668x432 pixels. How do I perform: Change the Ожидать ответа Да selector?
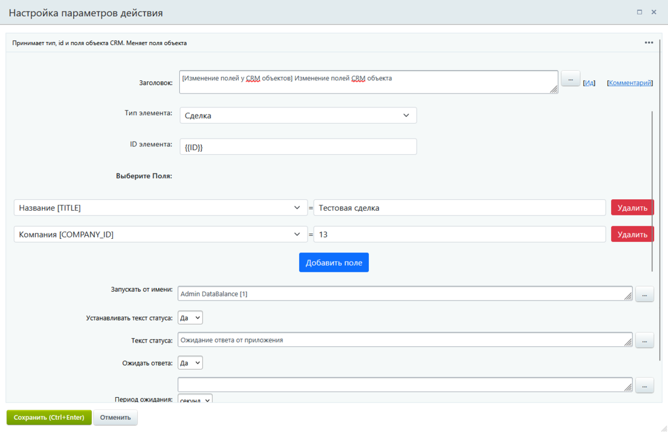pos(190,363)
